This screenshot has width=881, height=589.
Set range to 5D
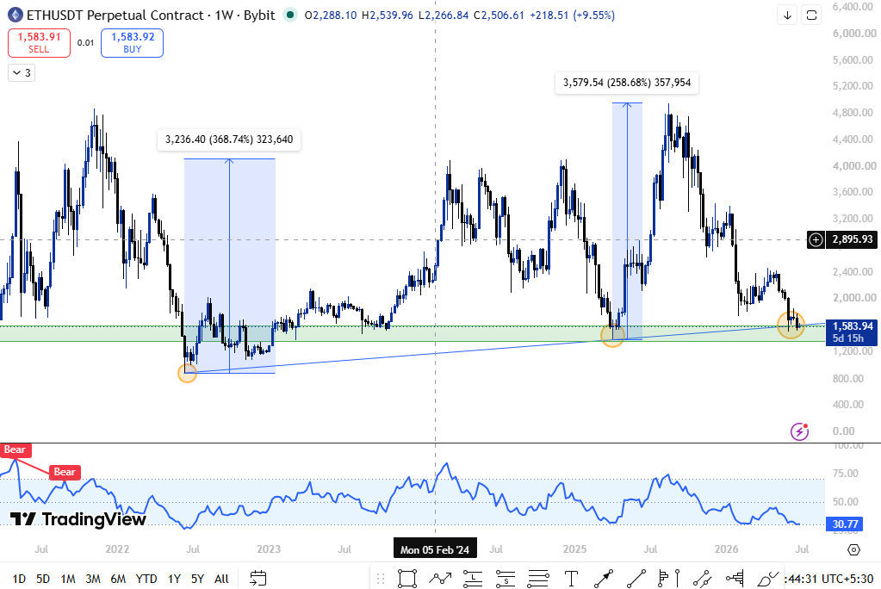[x=43, y=579]
